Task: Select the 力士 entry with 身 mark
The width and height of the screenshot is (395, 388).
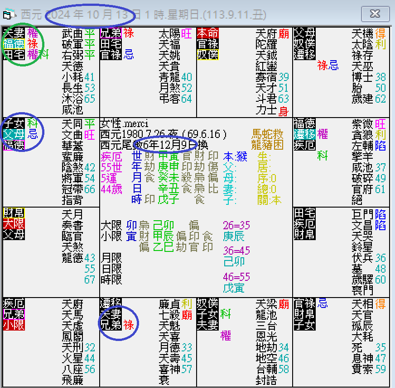Action: pos(266,110)
